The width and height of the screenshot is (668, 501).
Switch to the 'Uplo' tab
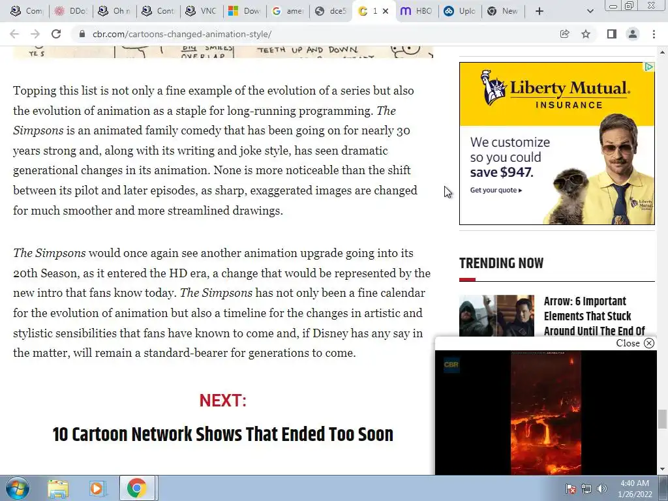[x=459, y=11]
